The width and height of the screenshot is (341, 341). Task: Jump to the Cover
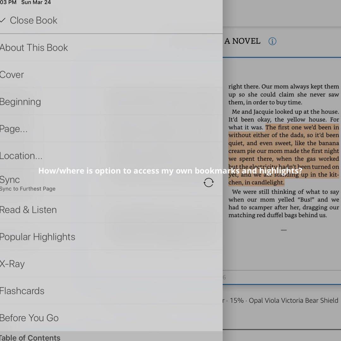point(12,75)
